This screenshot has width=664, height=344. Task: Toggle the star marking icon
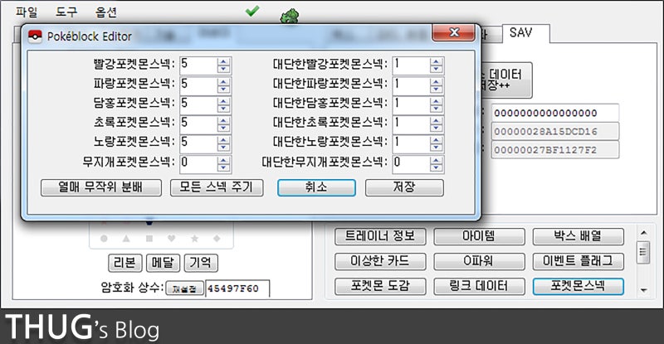[x=194, y=239]
